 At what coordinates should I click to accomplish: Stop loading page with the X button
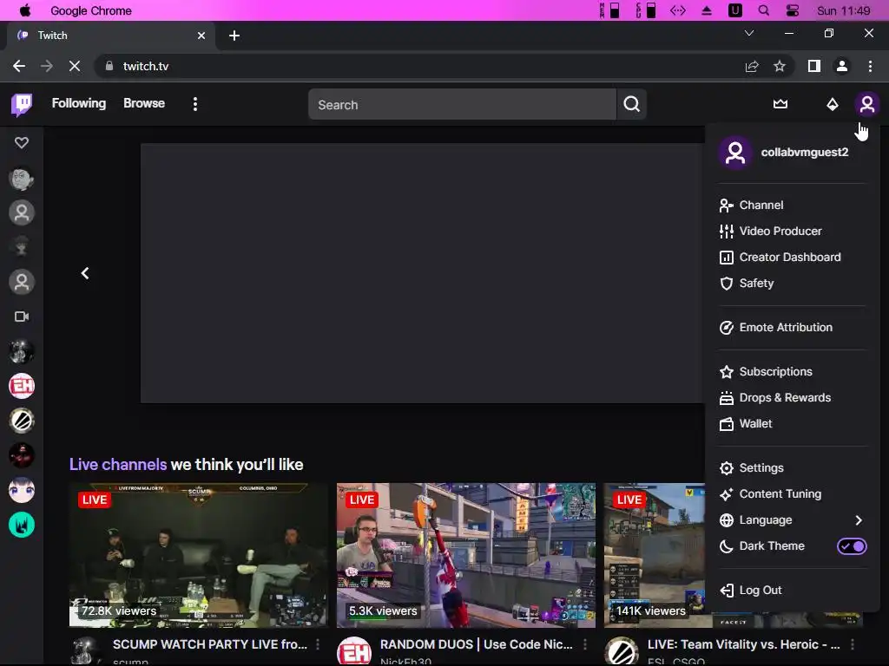[x=75, y=66]
